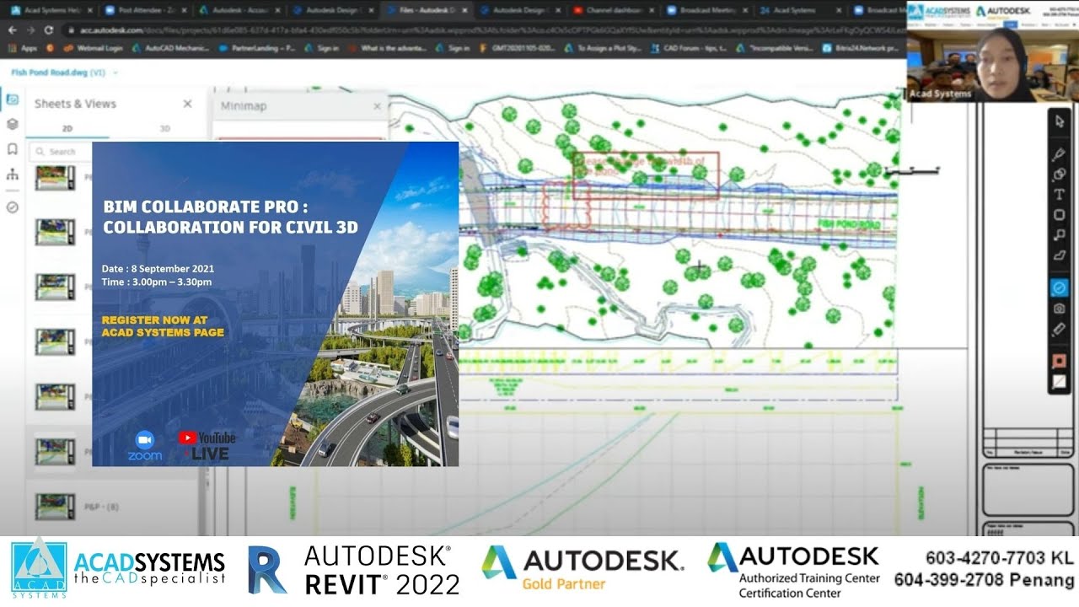Open the markup fill color swatch

pyautogui.click(x=1060, y=383)
